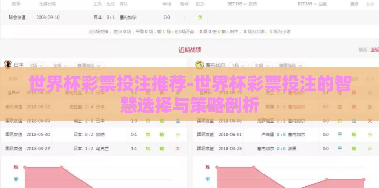Click the 波黑 team name

coord(292,149)
